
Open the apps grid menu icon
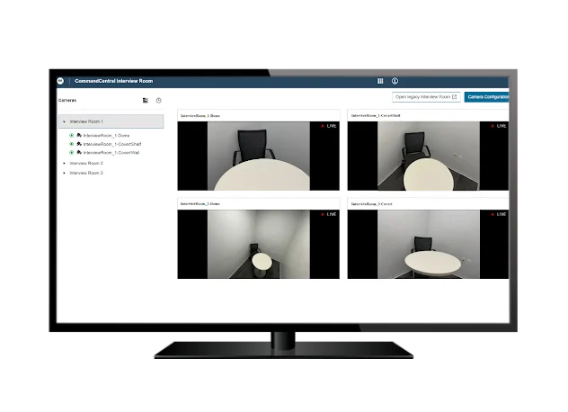[380, 81]
